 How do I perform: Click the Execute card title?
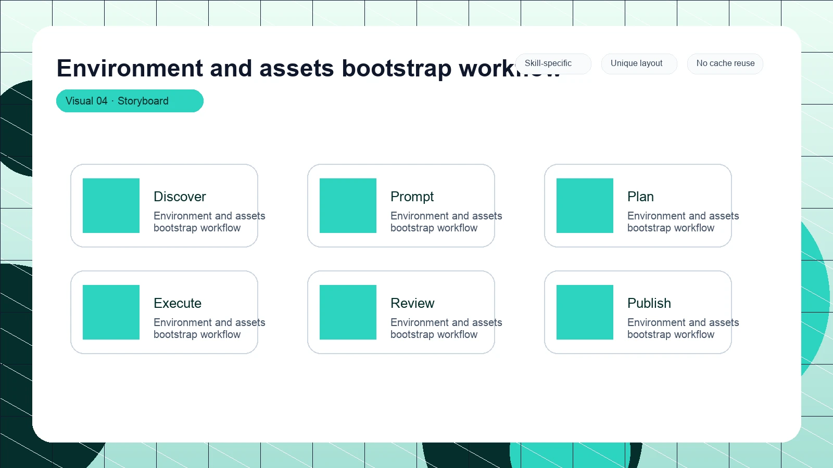(178, 303)
